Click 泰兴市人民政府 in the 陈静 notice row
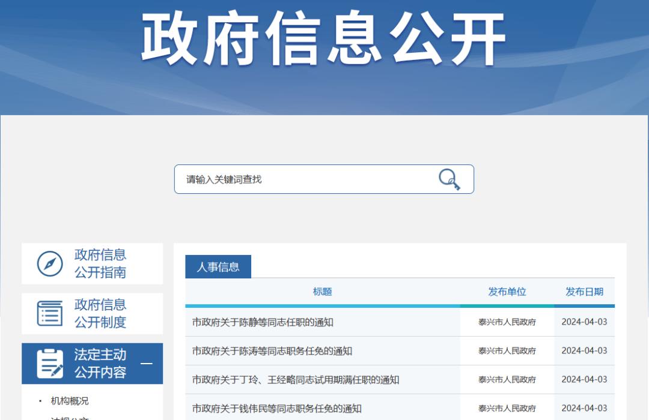The image size is (649, 420). coord(507,322)
